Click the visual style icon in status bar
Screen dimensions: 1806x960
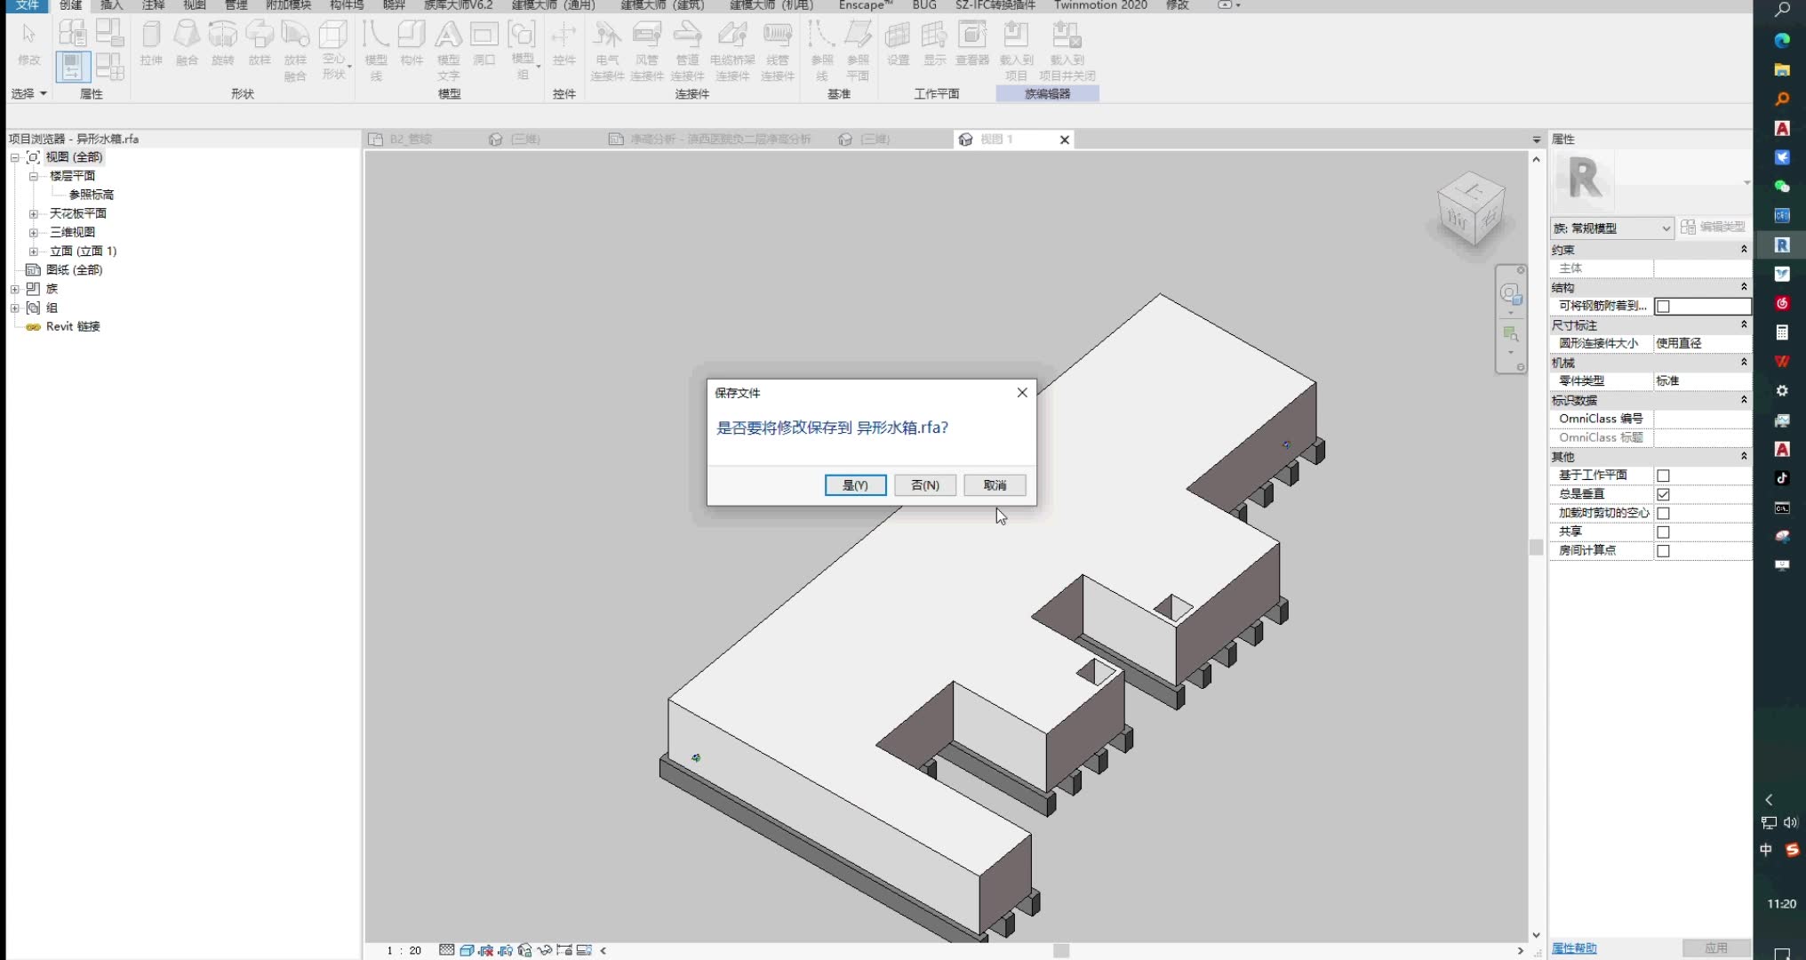tap(466, 950)
